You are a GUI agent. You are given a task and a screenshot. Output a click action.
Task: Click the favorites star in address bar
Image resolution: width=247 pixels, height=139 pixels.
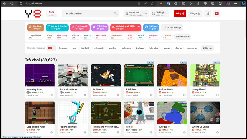click(x=152, y=3)
